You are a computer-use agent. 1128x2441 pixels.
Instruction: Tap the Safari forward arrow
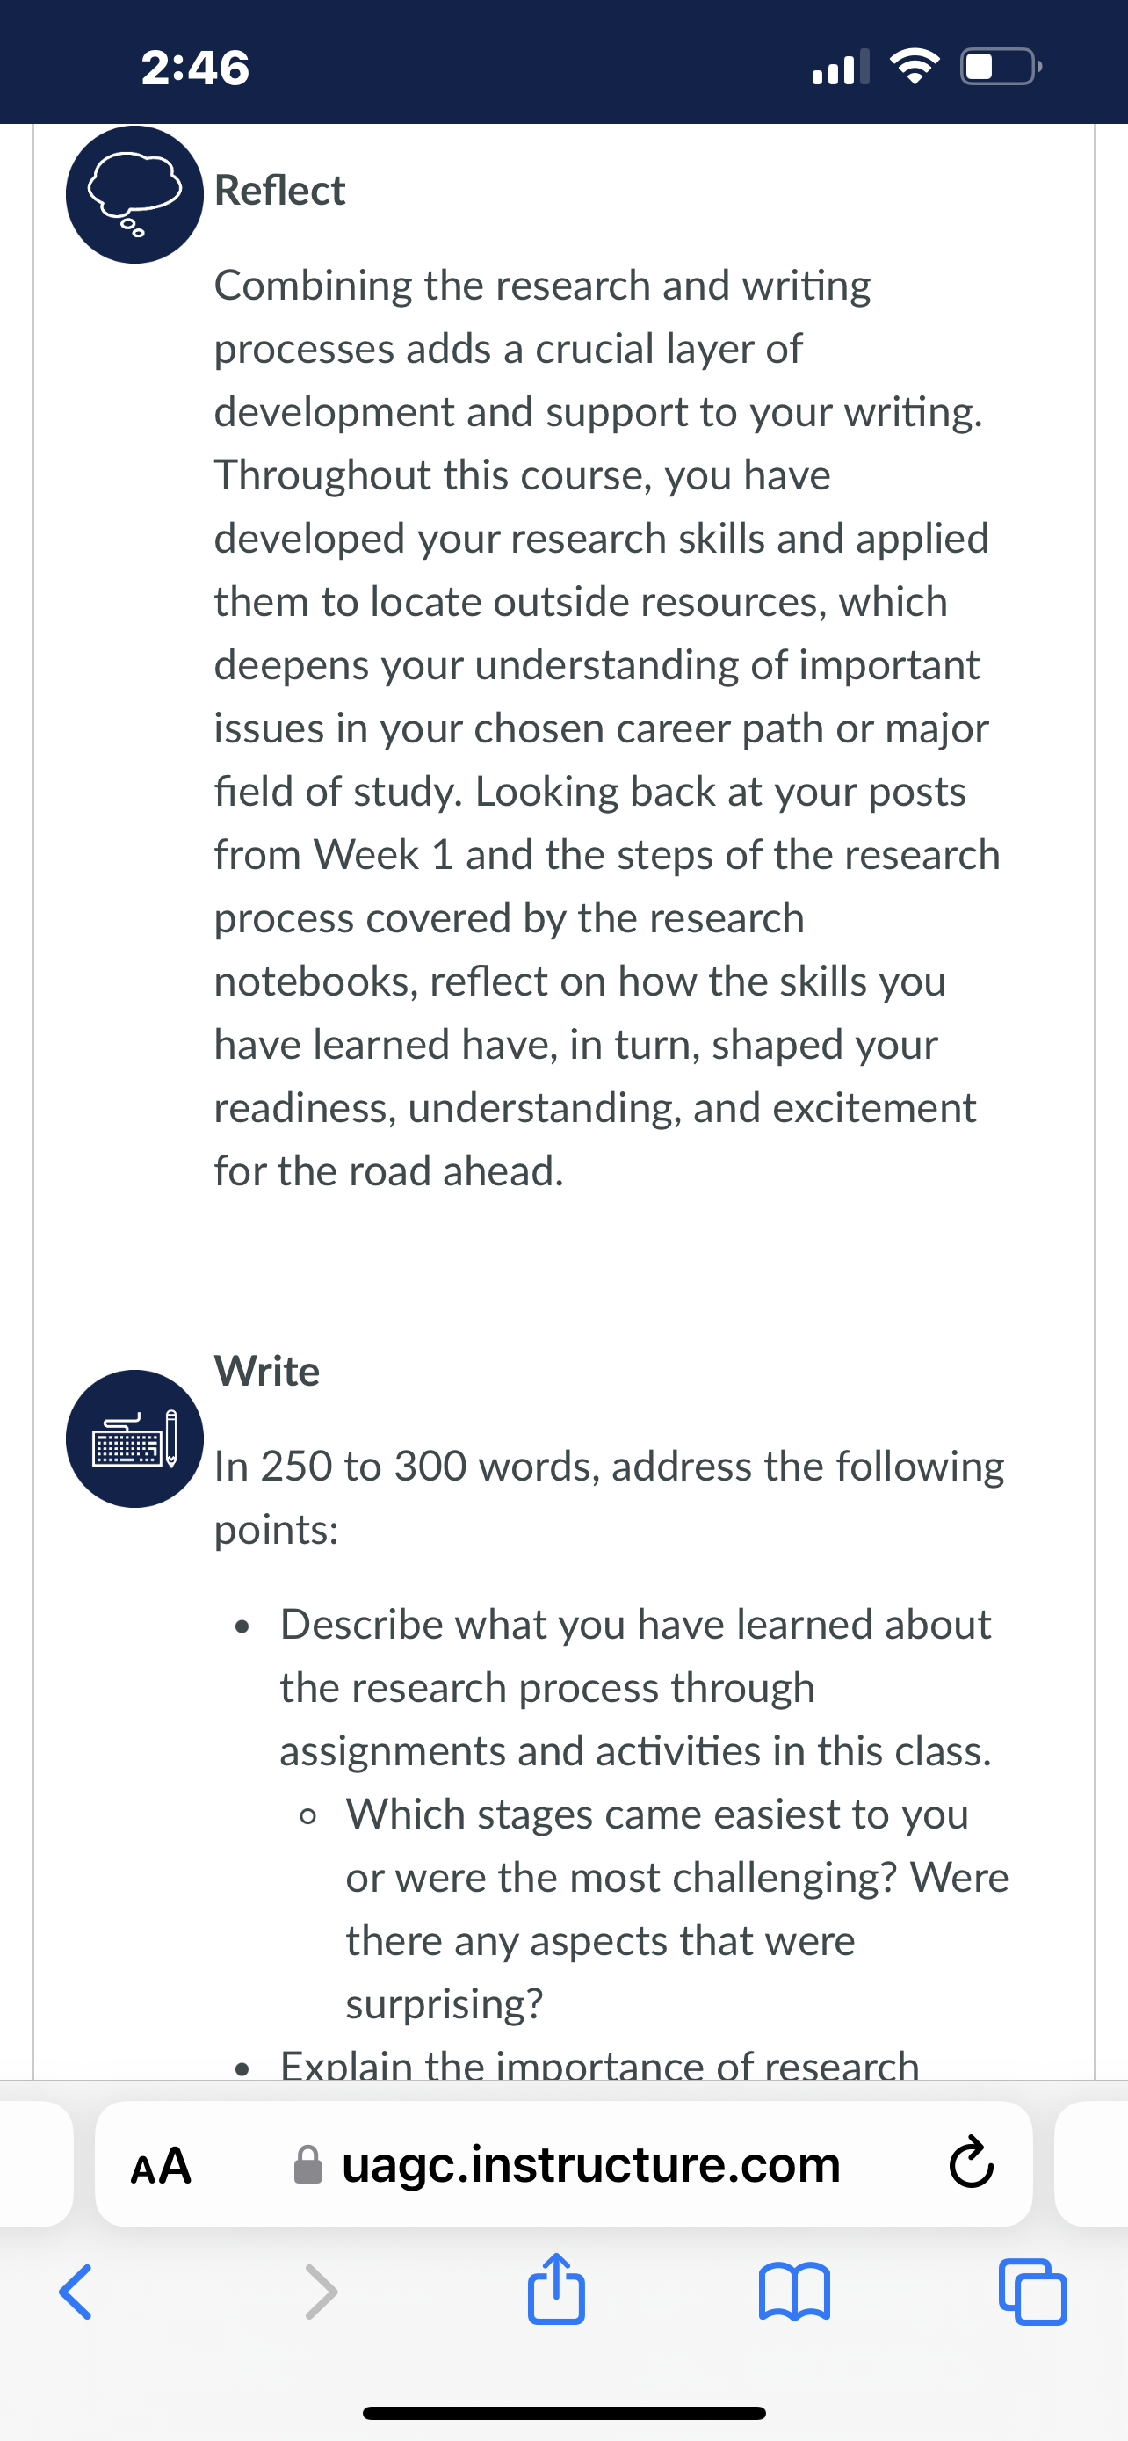320,2293
